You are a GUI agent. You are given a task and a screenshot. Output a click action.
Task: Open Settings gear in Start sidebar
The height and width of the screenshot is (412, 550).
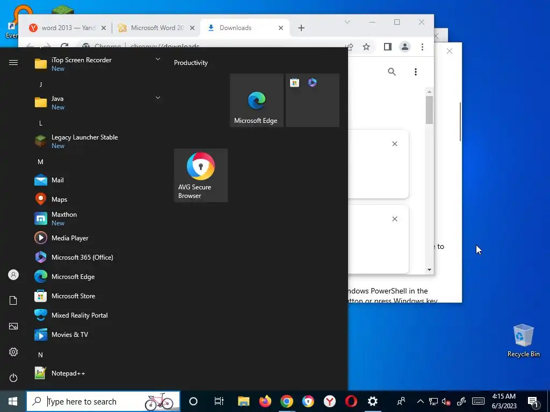coord(13,352)
